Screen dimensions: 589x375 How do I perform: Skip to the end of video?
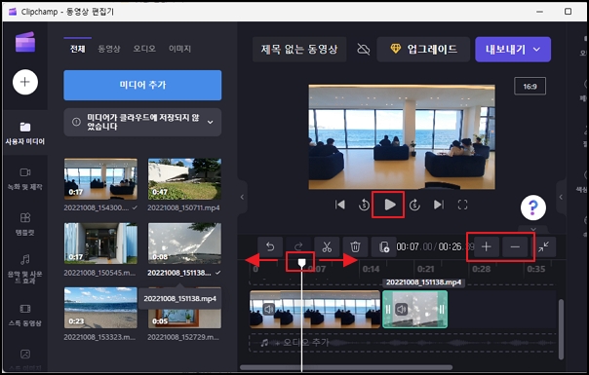click(x=439, y=205)
